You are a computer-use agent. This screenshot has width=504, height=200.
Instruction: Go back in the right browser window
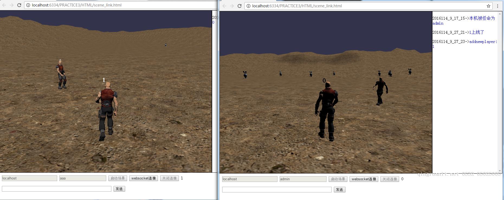coord(224,6)
